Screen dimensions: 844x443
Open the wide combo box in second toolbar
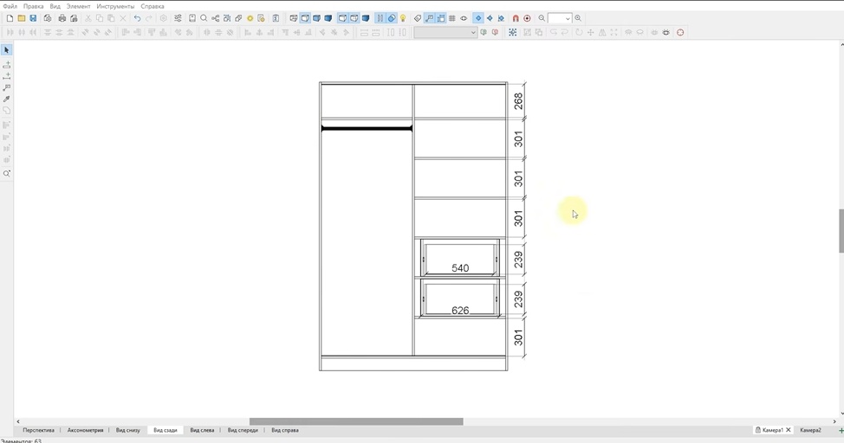[x=445, y=32]
